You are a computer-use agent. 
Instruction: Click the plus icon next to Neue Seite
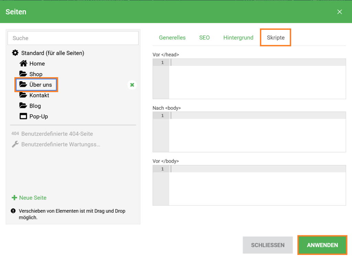[x=14, y=198]
